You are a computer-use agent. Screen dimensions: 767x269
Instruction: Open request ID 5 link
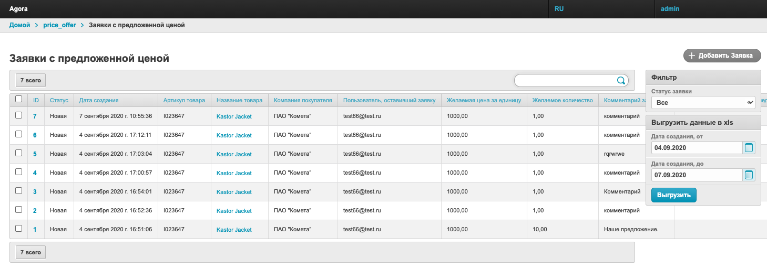[35, 154]
